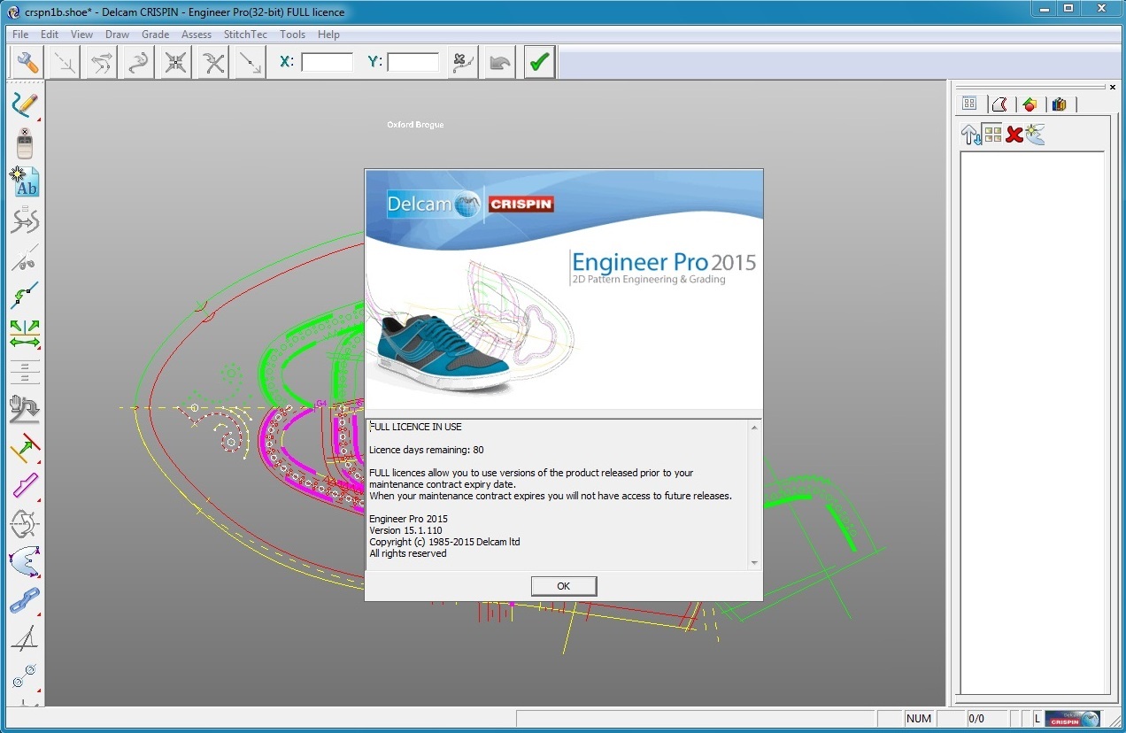Click the curve with X point icon
1126x733 pixels.
pos(463,62)
